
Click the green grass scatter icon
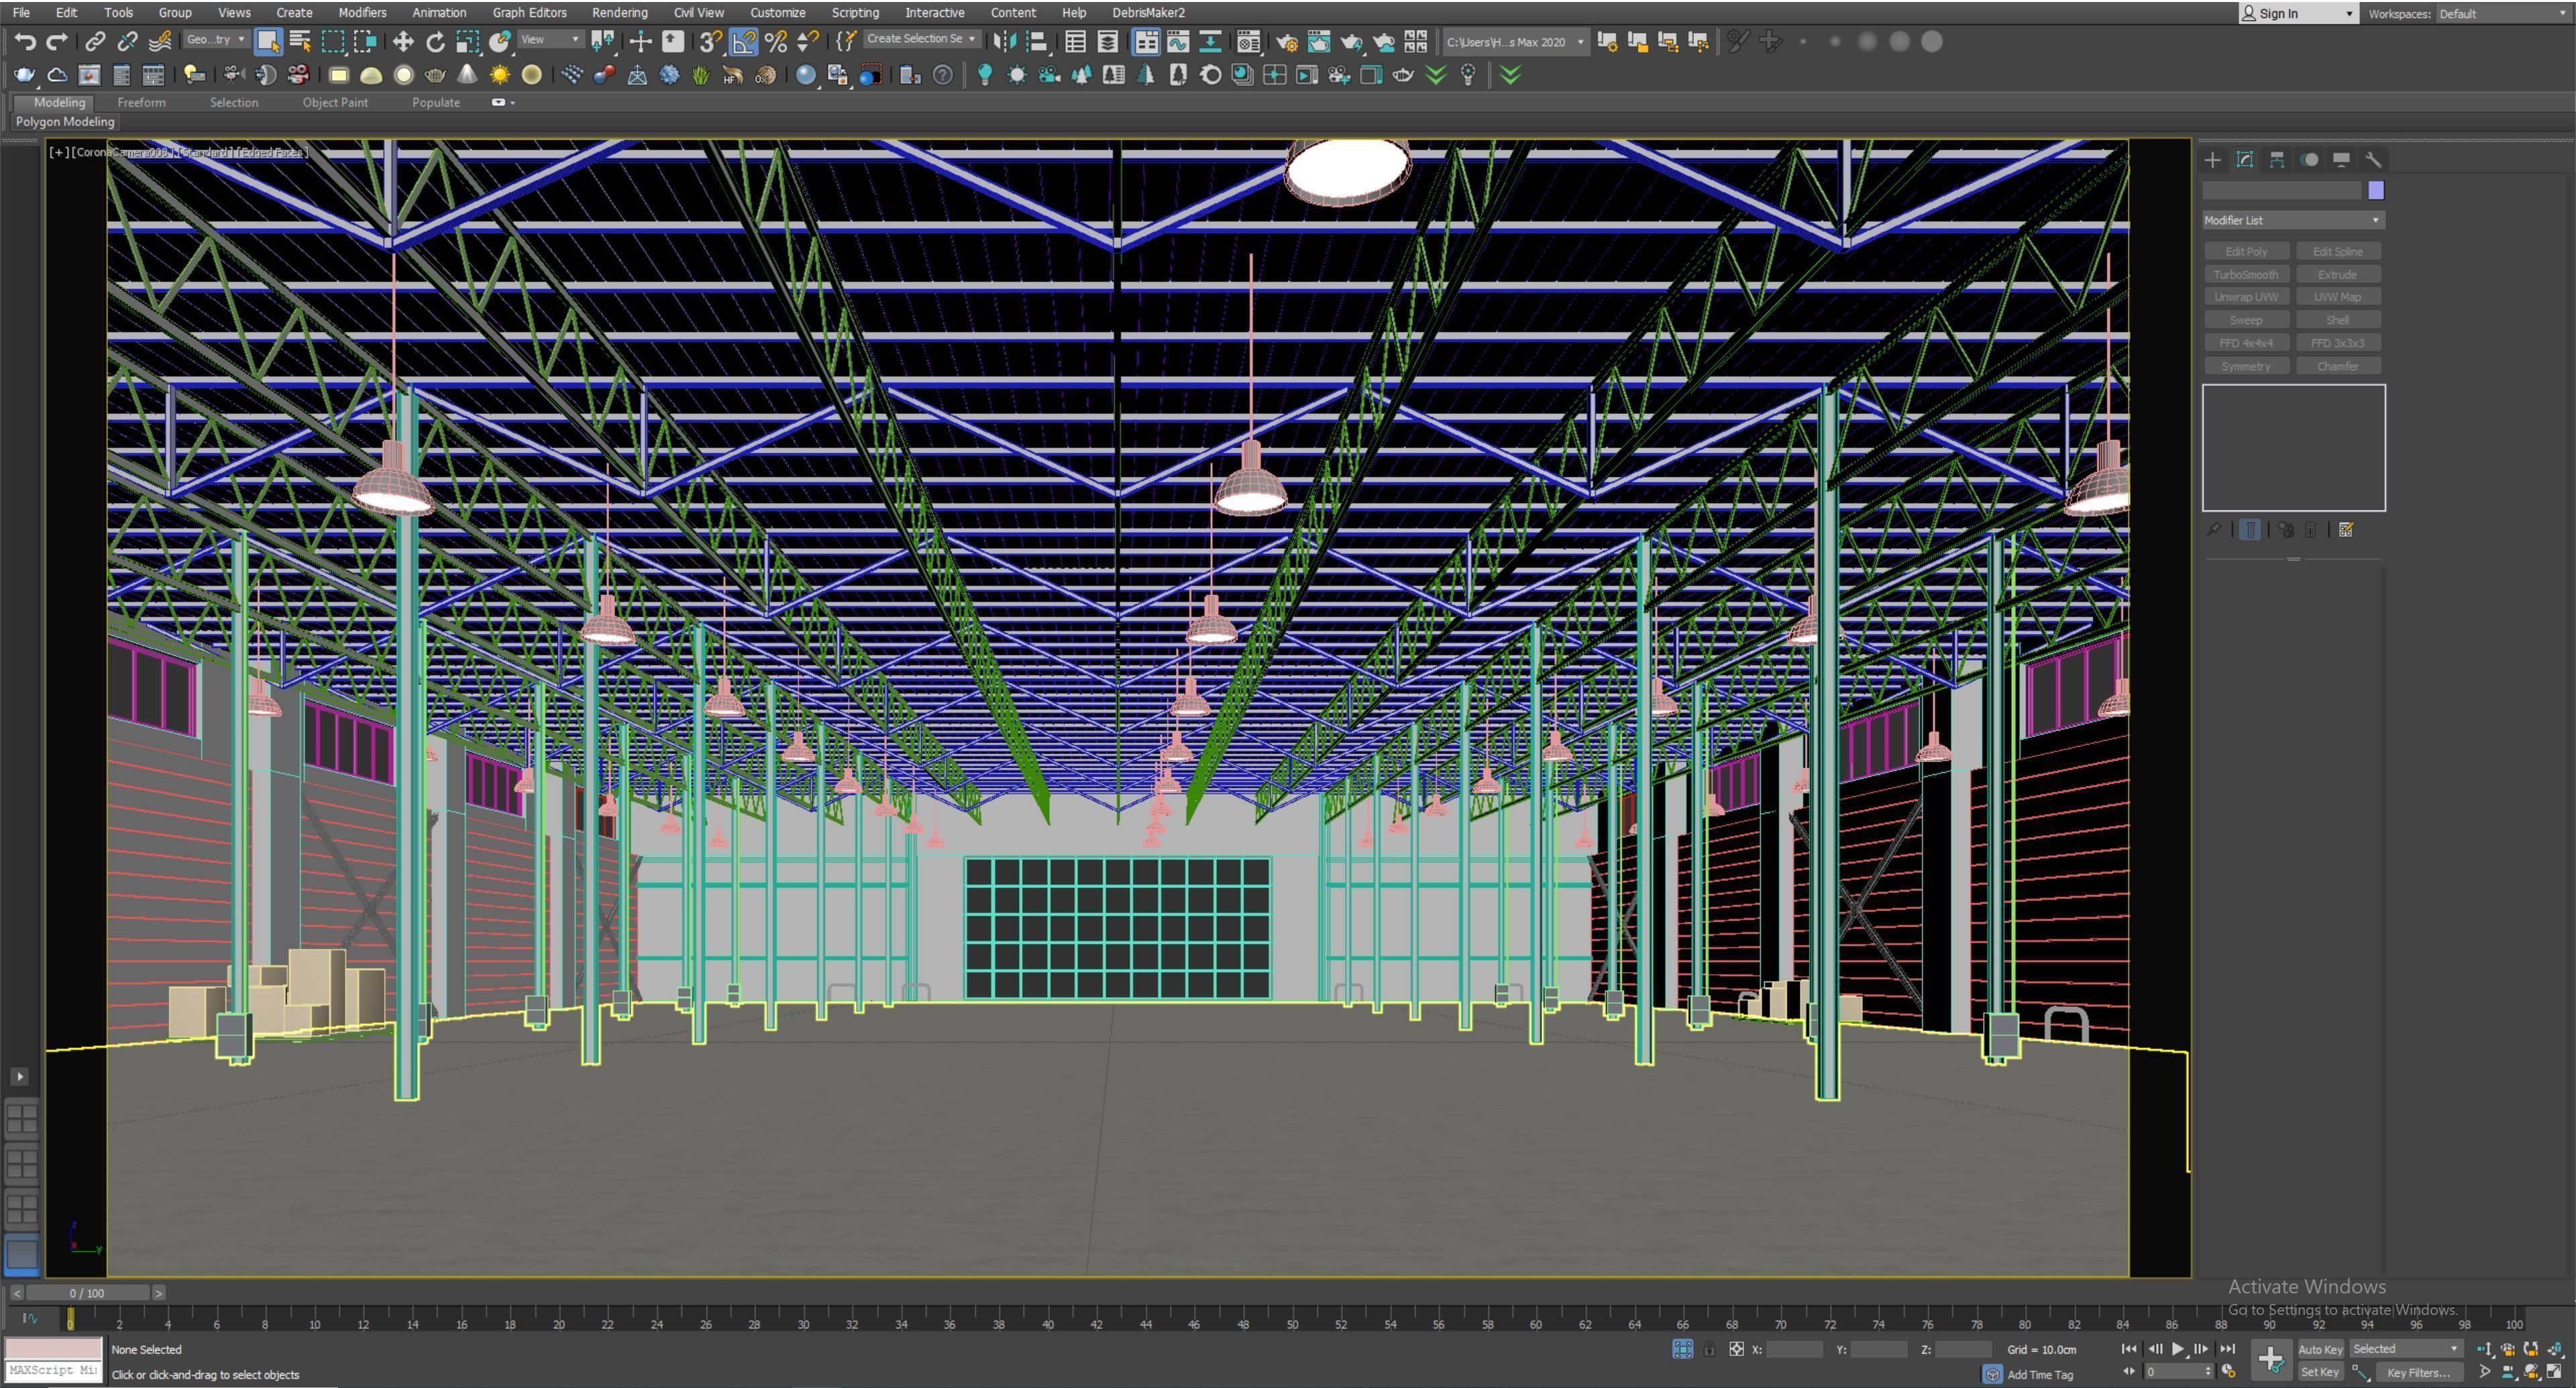(701, 75)
